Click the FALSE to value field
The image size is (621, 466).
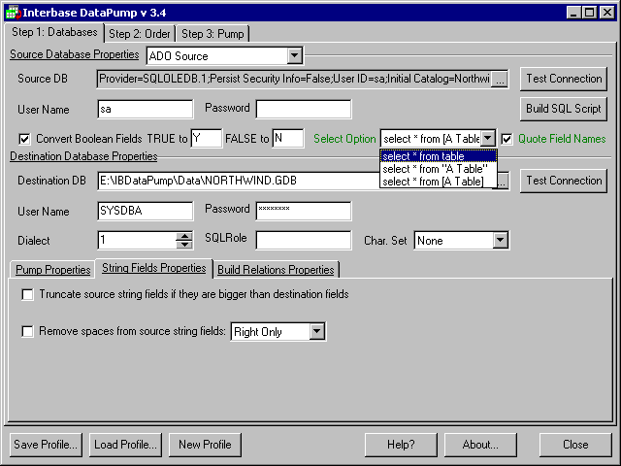coord(288,139)
